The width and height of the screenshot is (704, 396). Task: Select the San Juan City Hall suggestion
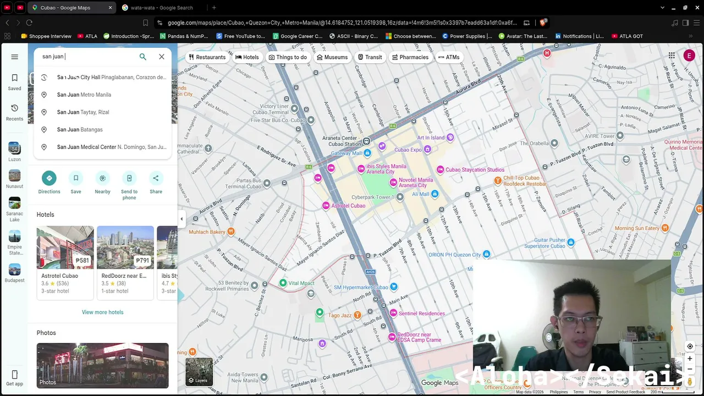pyautogui.click(x=103, y=78)
